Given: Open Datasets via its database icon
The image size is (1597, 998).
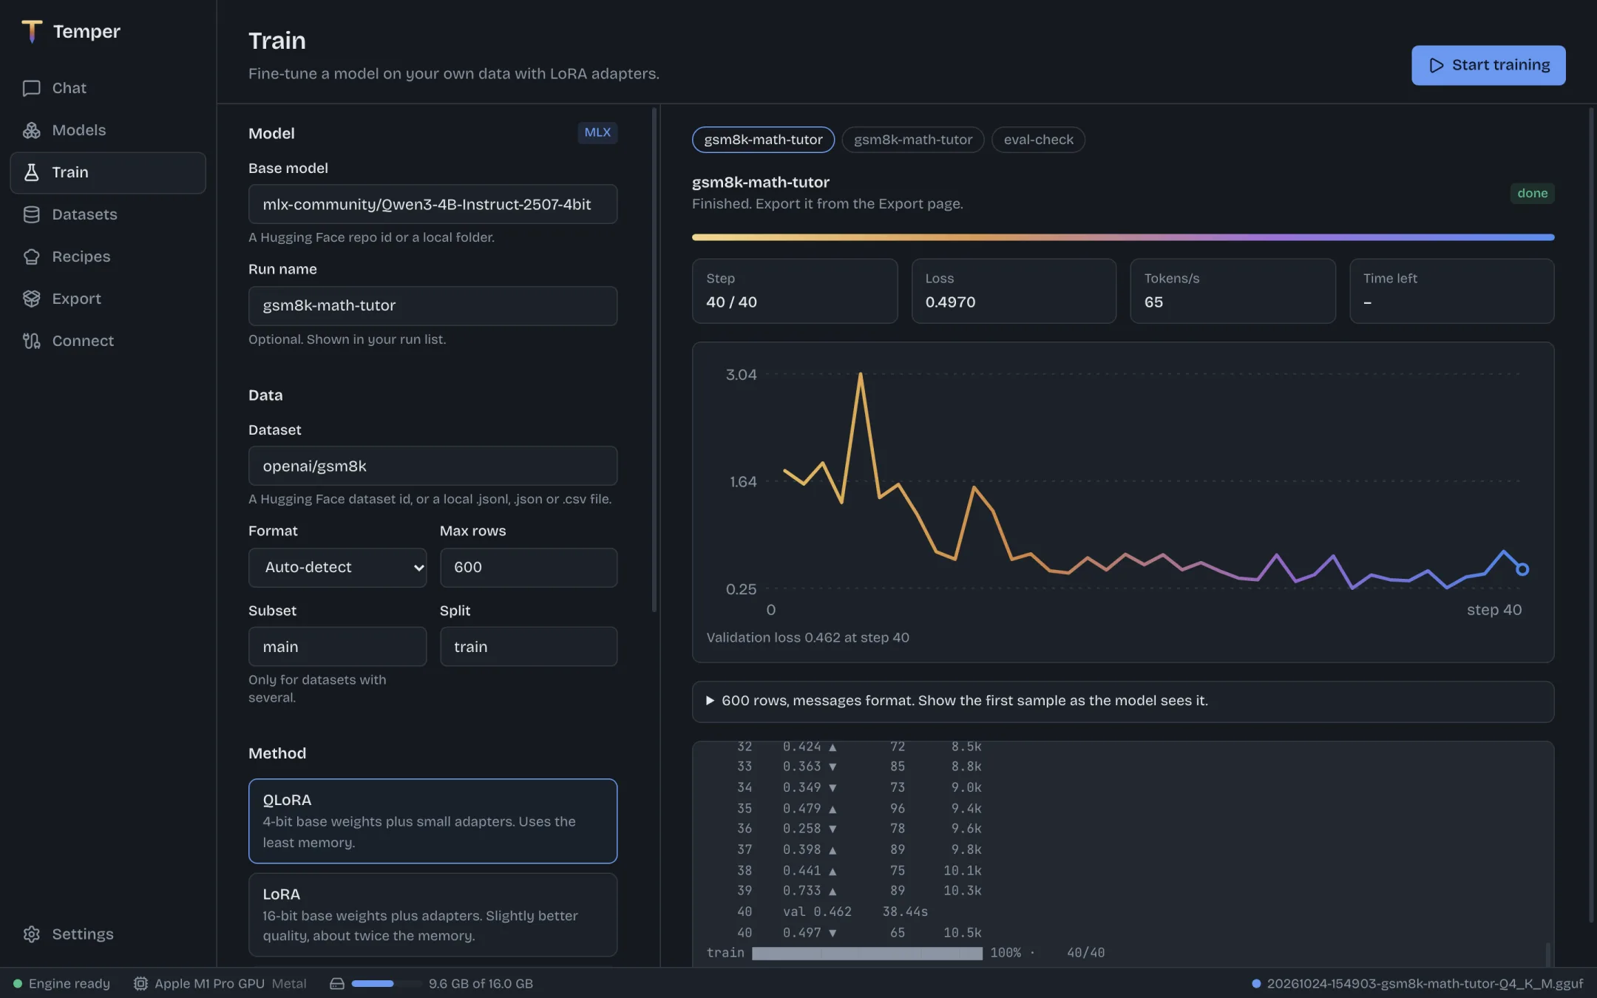Looking at the screenshot, I should click(x=31, y=214).
